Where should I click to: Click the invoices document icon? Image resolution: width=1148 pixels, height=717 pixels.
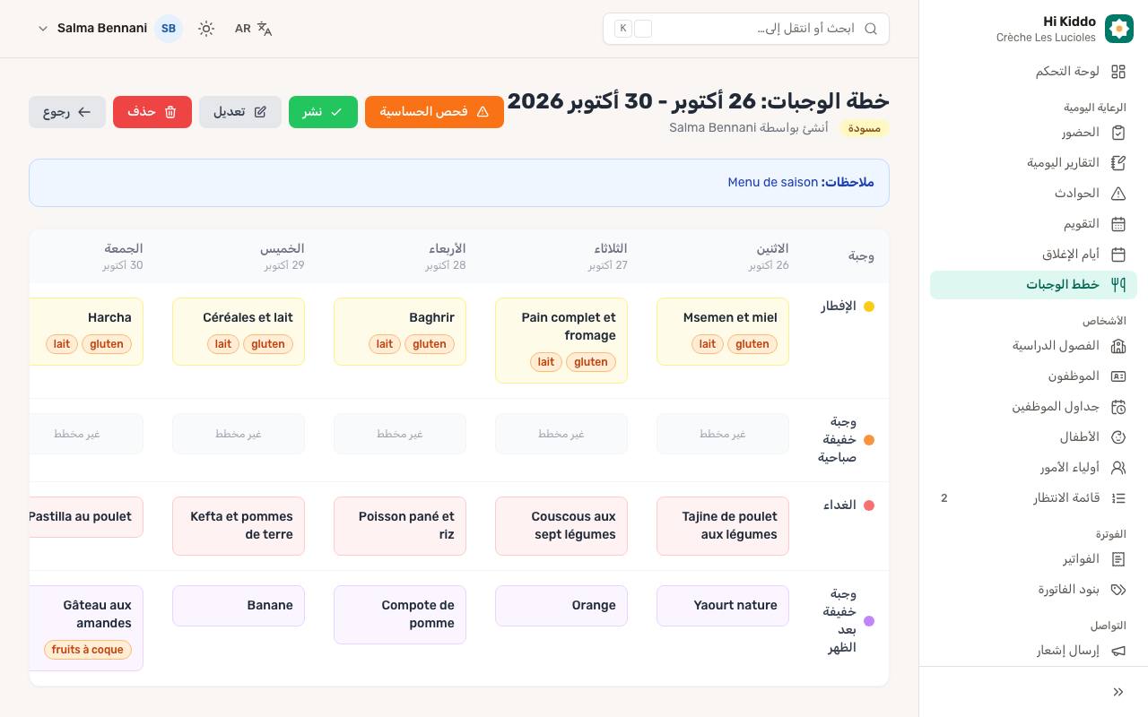[x=1118, y=559]
